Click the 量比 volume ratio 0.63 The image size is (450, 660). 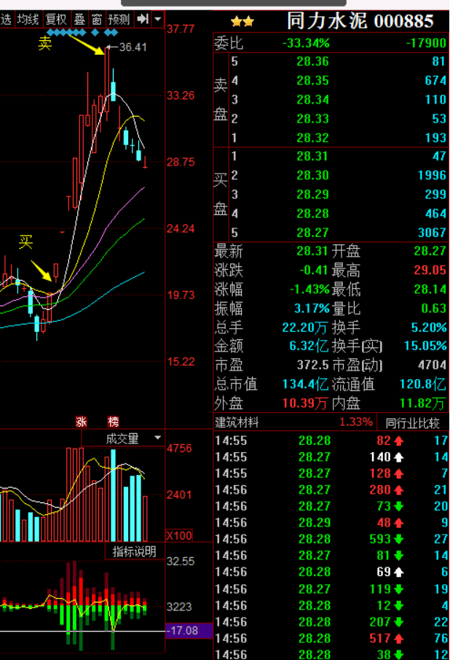click(x=433, y=308)
